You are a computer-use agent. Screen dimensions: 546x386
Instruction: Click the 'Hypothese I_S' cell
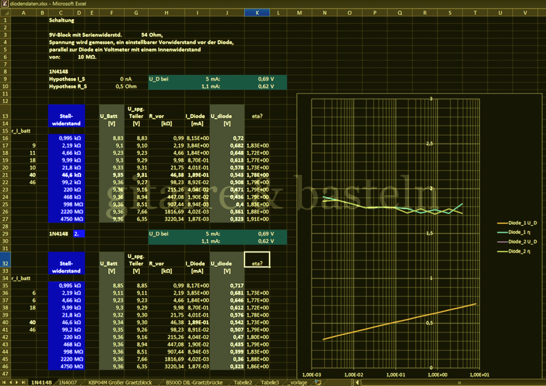67,79
